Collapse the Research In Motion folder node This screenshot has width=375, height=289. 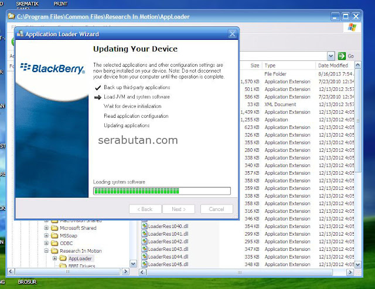[46, 251]
